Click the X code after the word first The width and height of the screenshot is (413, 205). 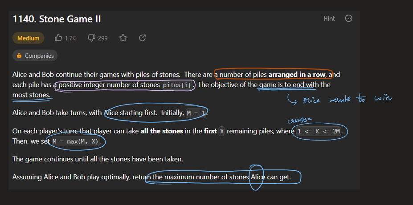pyautogui.click(x=222, y=132)
